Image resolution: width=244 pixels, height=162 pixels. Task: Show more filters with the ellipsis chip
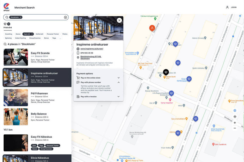coord(60,38)
